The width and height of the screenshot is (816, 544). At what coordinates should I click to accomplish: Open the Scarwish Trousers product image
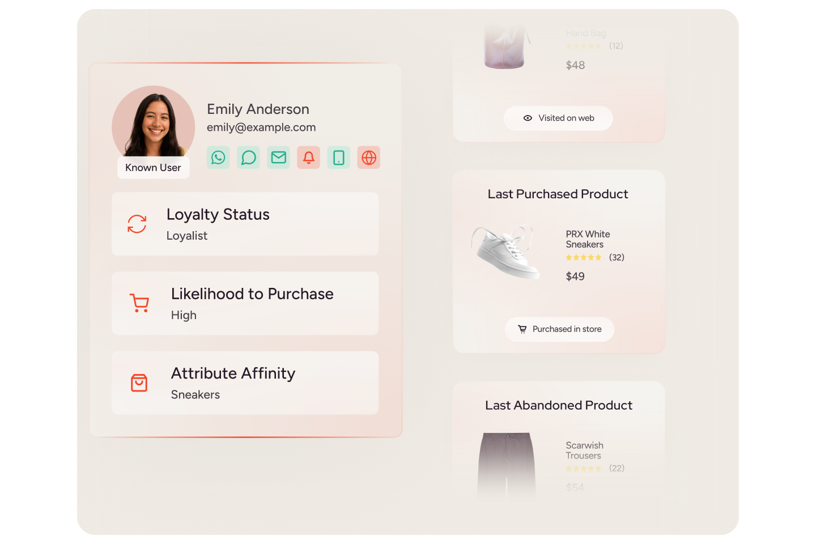507,466
